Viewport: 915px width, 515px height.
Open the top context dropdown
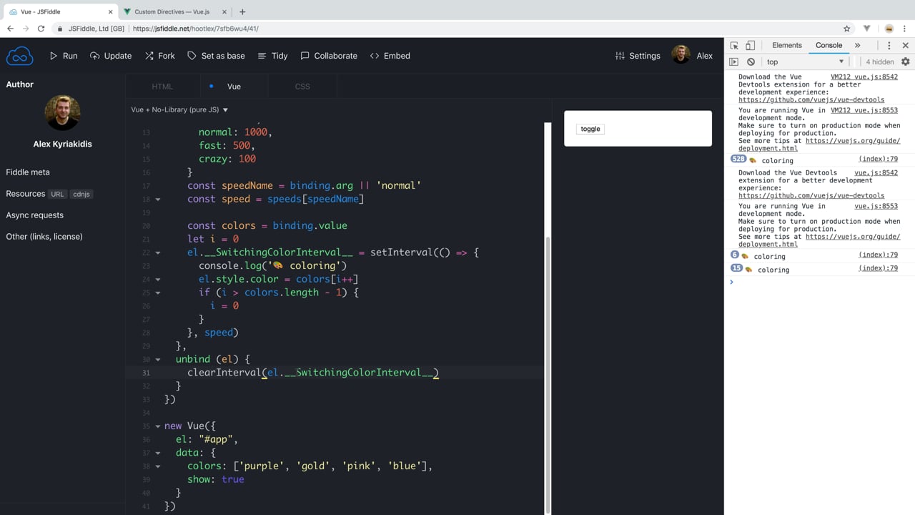tap(806, 62)
